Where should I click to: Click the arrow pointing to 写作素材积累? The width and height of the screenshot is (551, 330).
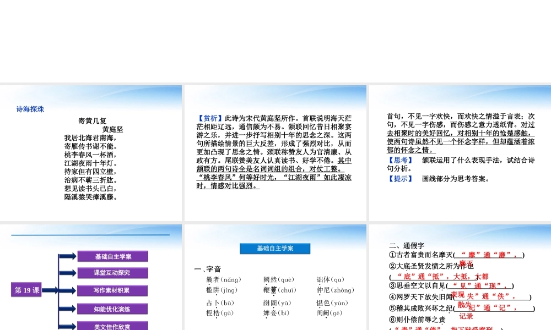pos(67,290)
